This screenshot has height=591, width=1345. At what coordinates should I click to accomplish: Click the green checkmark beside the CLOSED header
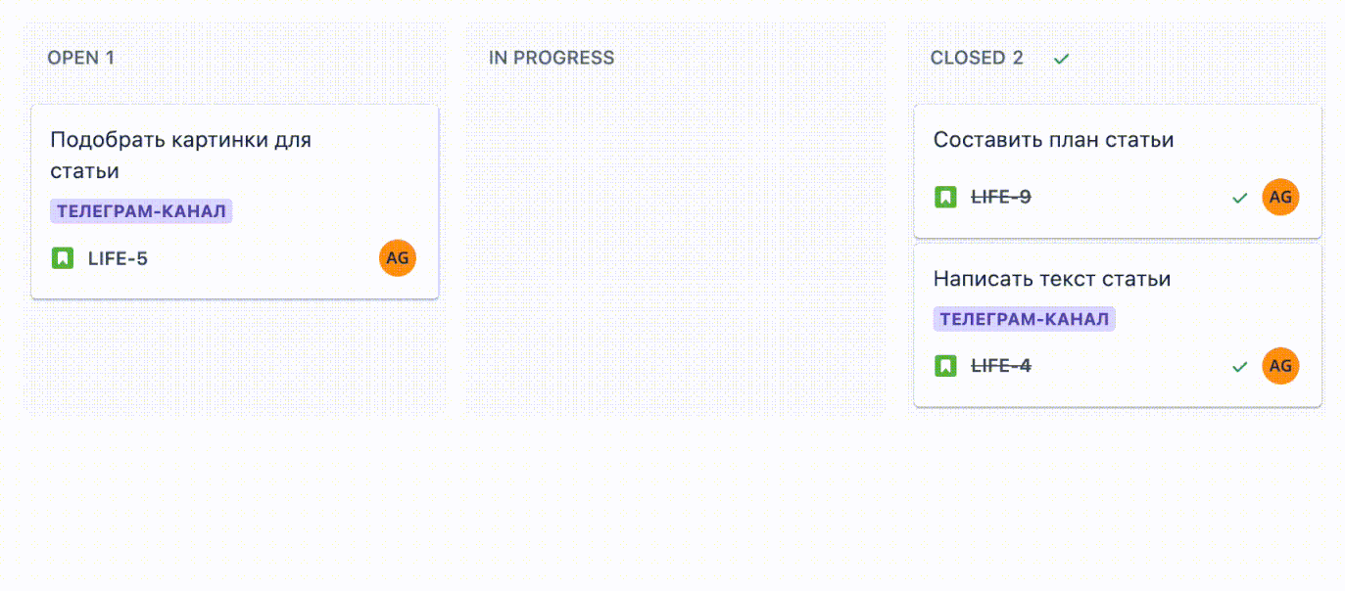(x=1061, y=59)
